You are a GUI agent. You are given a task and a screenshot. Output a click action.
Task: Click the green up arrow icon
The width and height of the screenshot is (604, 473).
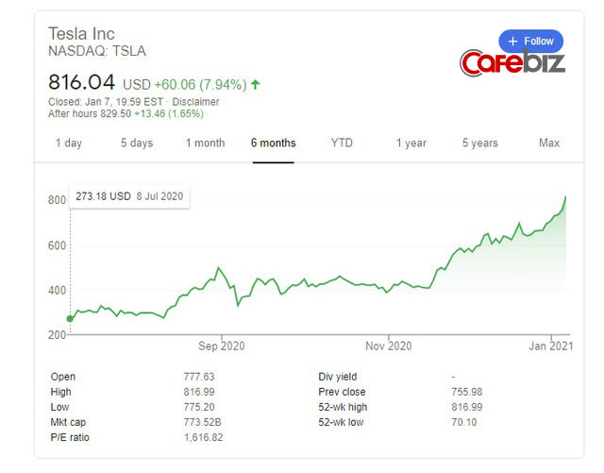pyautogui.click(x=256, y=84)
